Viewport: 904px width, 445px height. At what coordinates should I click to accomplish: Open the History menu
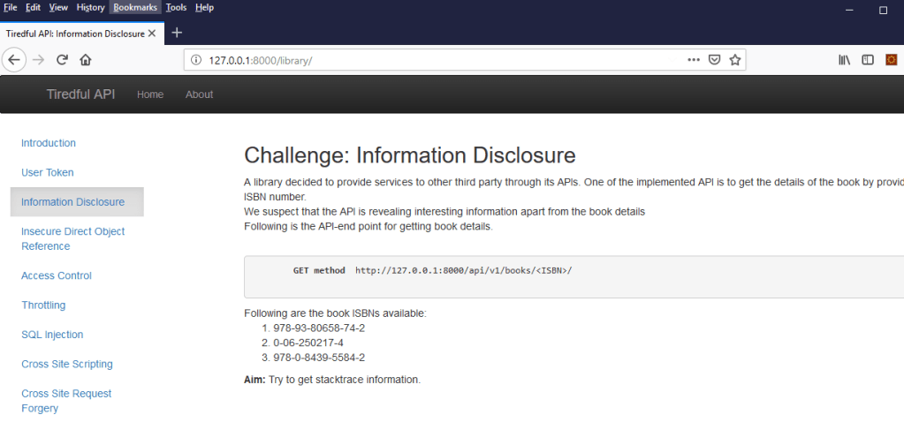click(x=90, y=7)
